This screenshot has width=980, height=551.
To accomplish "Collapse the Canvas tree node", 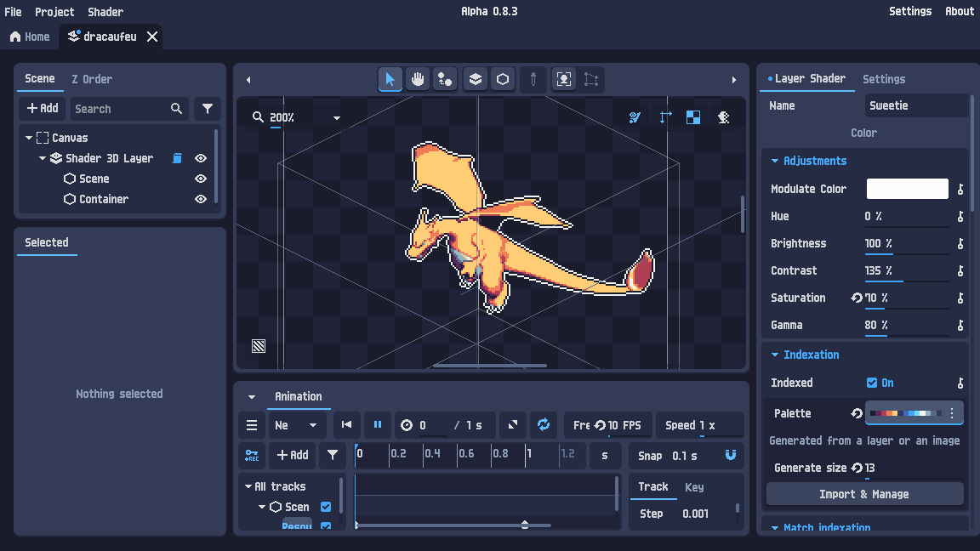I will (x=29, y=138).
